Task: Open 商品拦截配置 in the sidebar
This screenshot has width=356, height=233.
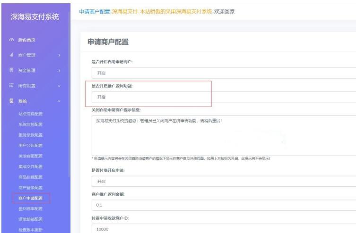Action: pyautogui.click(x=30, y=177)
